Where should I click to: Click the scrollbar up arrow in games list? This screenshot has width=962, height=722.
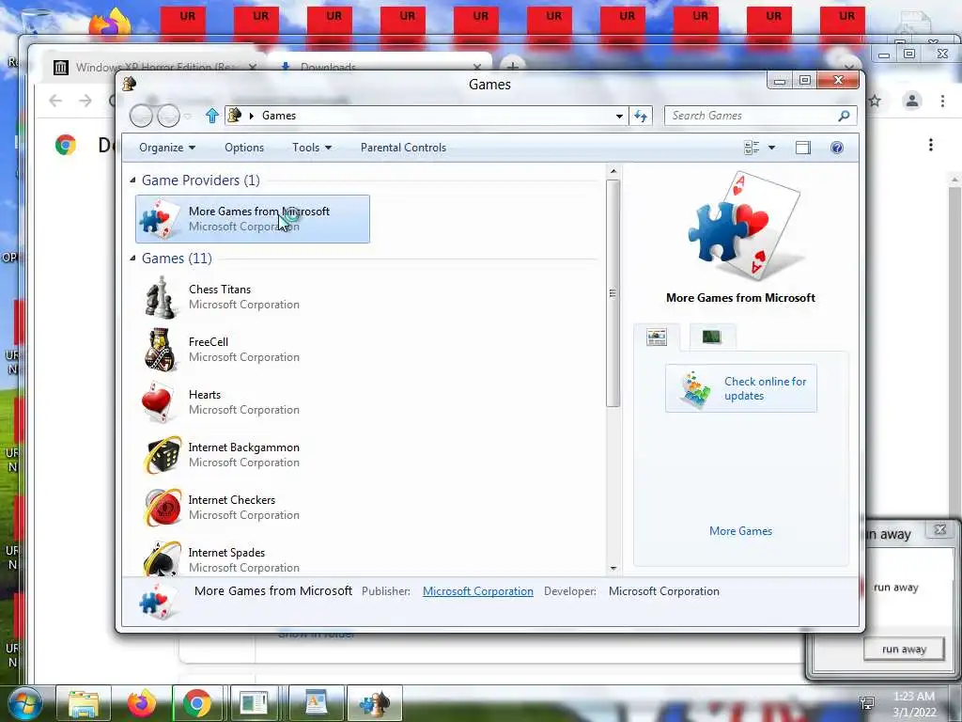(x=613, y=171)
